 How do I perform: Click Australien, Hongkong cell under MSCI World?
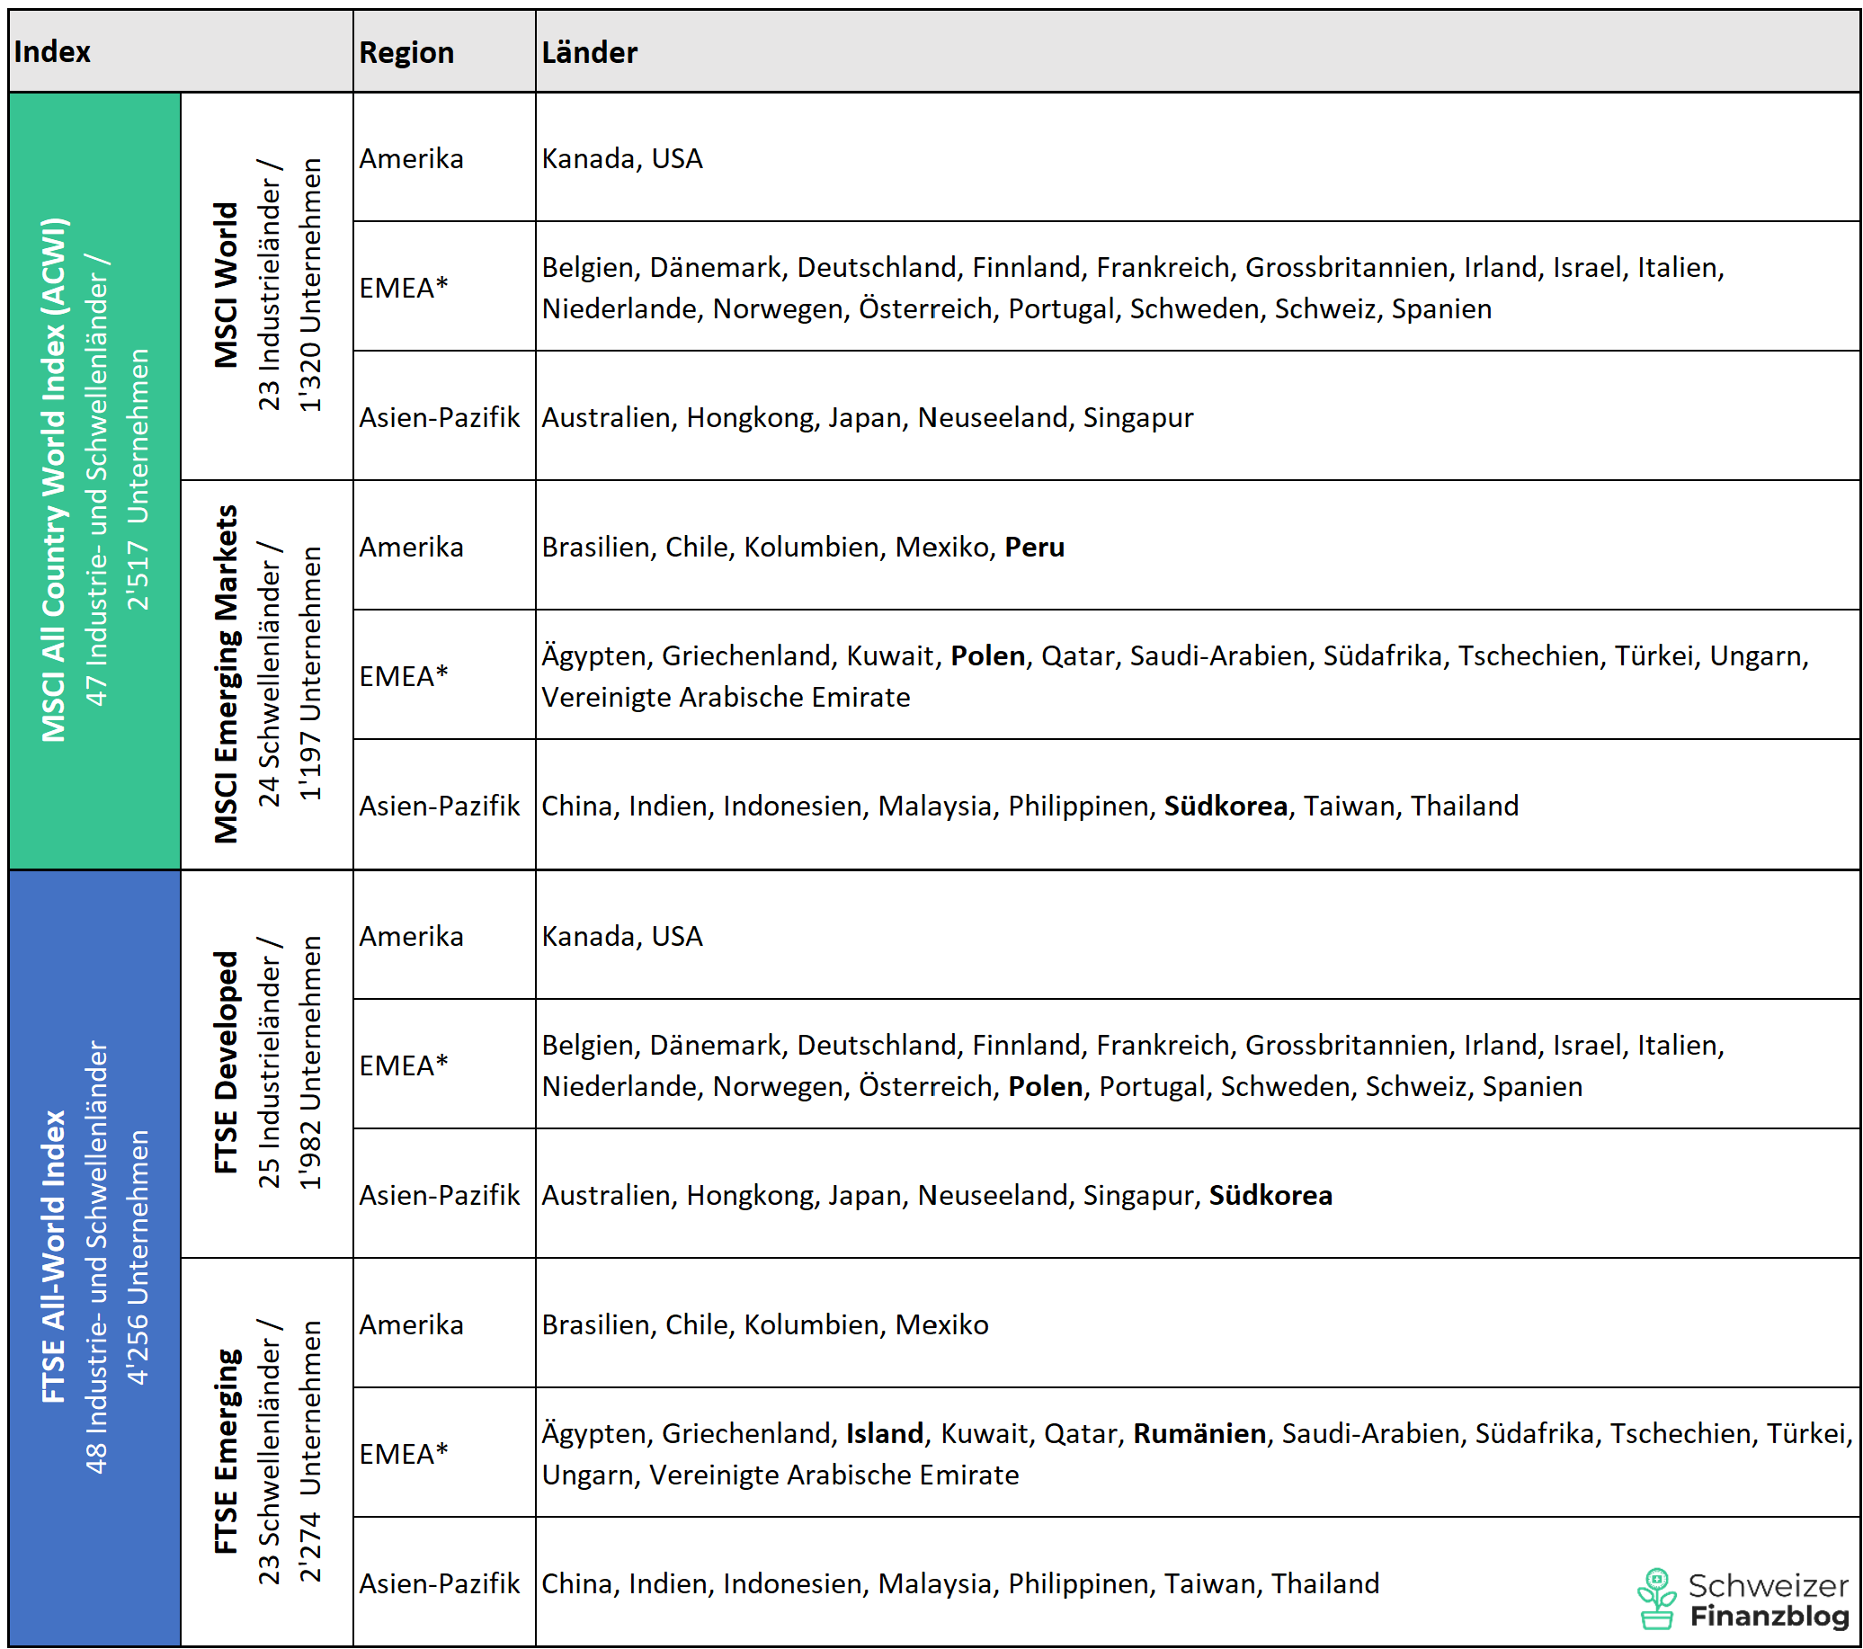tap(866, 417)
